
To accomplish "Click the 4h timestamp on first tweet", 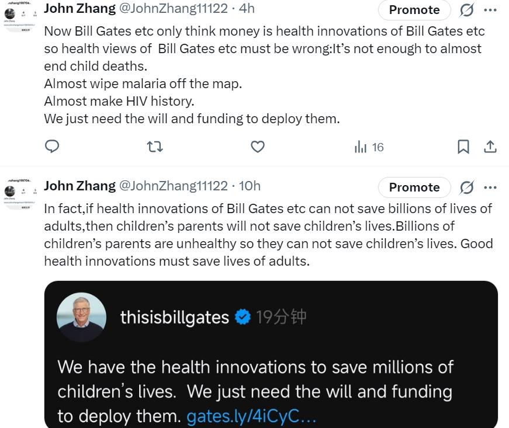I will point(247,8).
